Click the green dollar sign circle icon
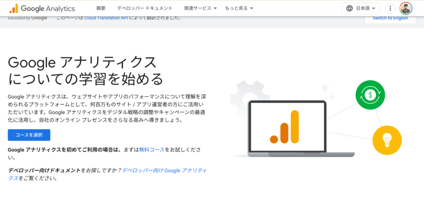Viewport: 424px width, 215px height. pos(370,95)
